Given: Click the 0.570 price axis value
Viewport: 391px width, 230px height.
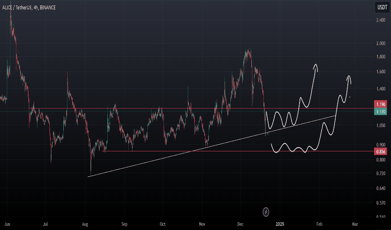Looking at the screenshot, I should (x=381, y=203).
